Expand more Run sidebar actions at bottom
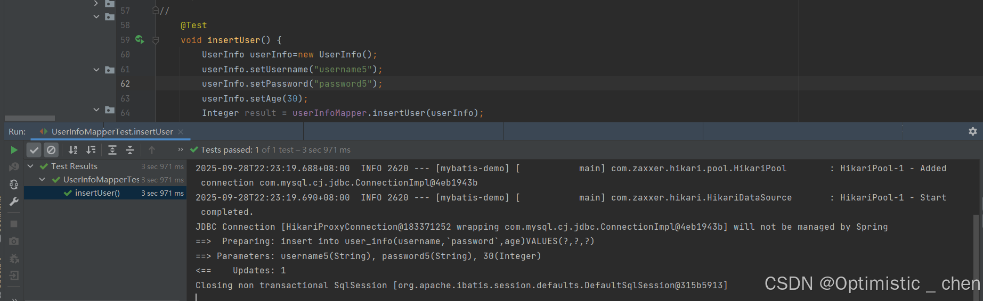Viewport: 983px width, 301px height. (14, 299)
